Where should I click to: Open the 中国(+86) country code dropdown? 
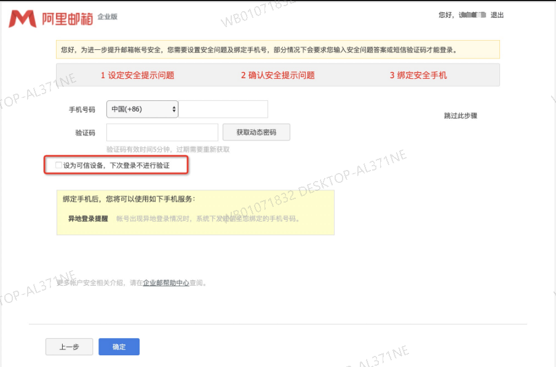pos(142,109)
